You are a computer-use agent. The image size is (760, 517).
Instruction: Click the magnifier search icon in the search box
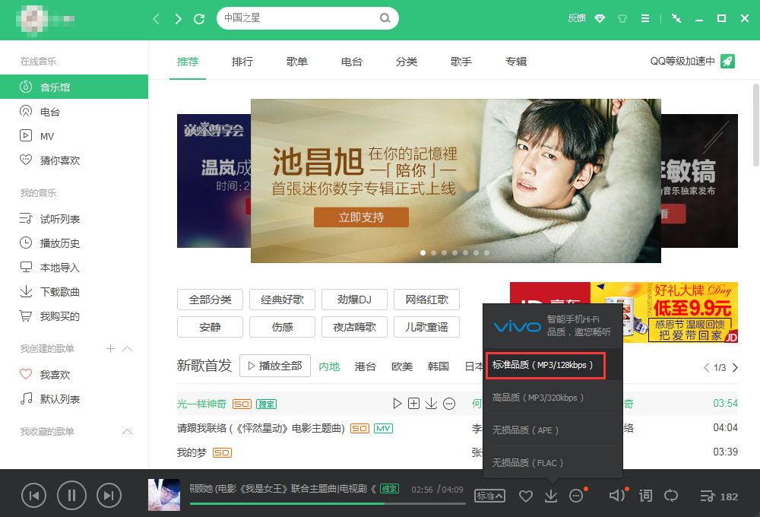click(x=385, y=17)
